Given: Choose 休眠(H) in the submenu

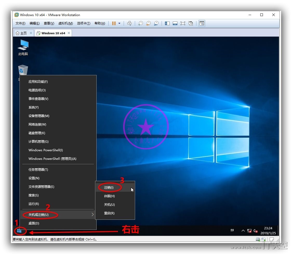Looking at the screenshot, I should click(115, 196).
